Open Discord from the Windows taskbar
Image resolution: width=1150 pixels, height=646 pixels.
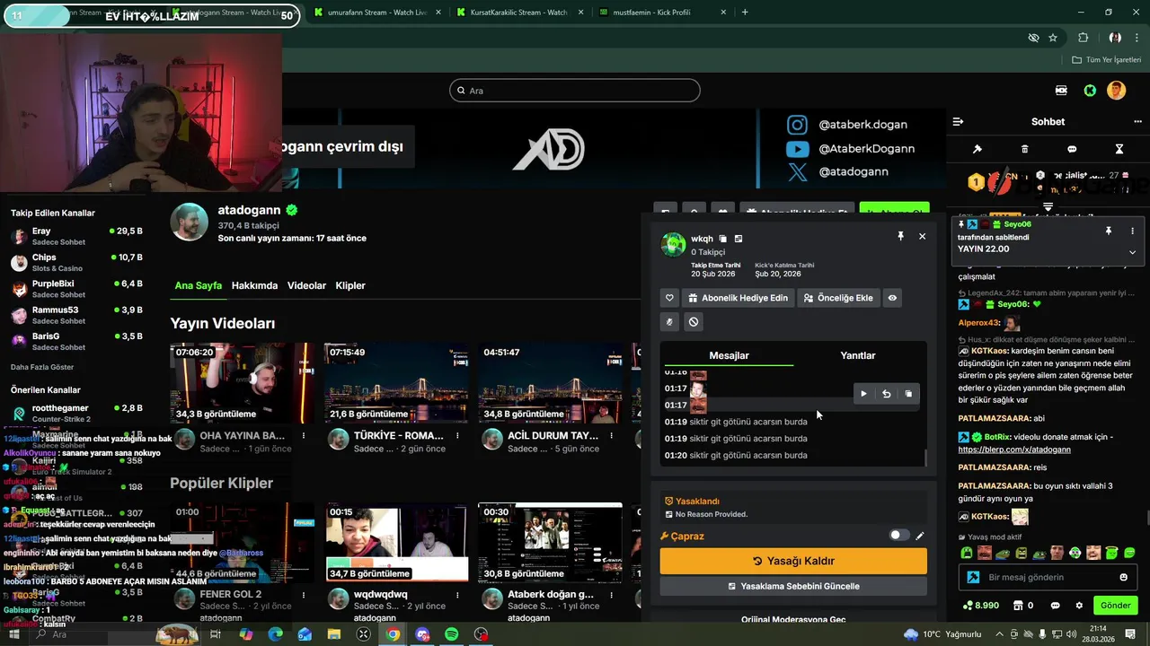[422, 634]
